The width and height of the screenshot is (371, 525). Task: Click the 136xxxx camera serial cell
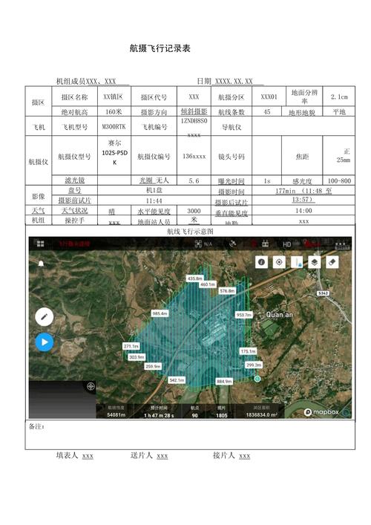click(194, 156)
